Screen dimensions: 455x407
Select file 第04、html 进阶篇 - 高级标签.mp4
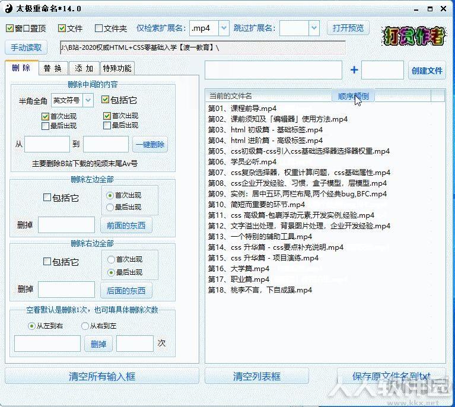coord(265,141)
